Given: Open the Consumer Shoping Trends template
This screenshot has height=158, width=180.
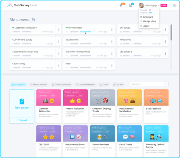Looking at the screenshot, I should point(102,106).
